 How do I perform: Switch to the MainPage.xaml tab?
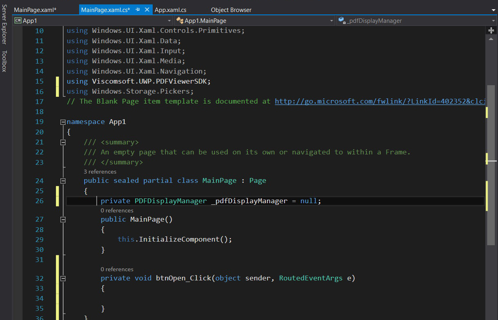click(x=35, y=10)
